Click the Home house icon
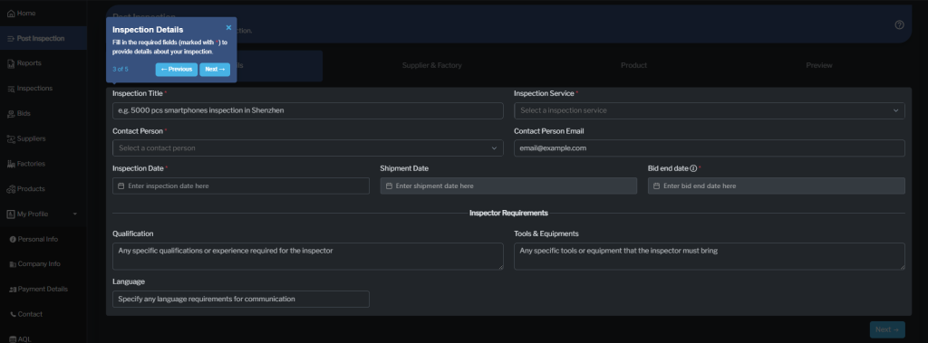928x343 pixels. [11, 13]
